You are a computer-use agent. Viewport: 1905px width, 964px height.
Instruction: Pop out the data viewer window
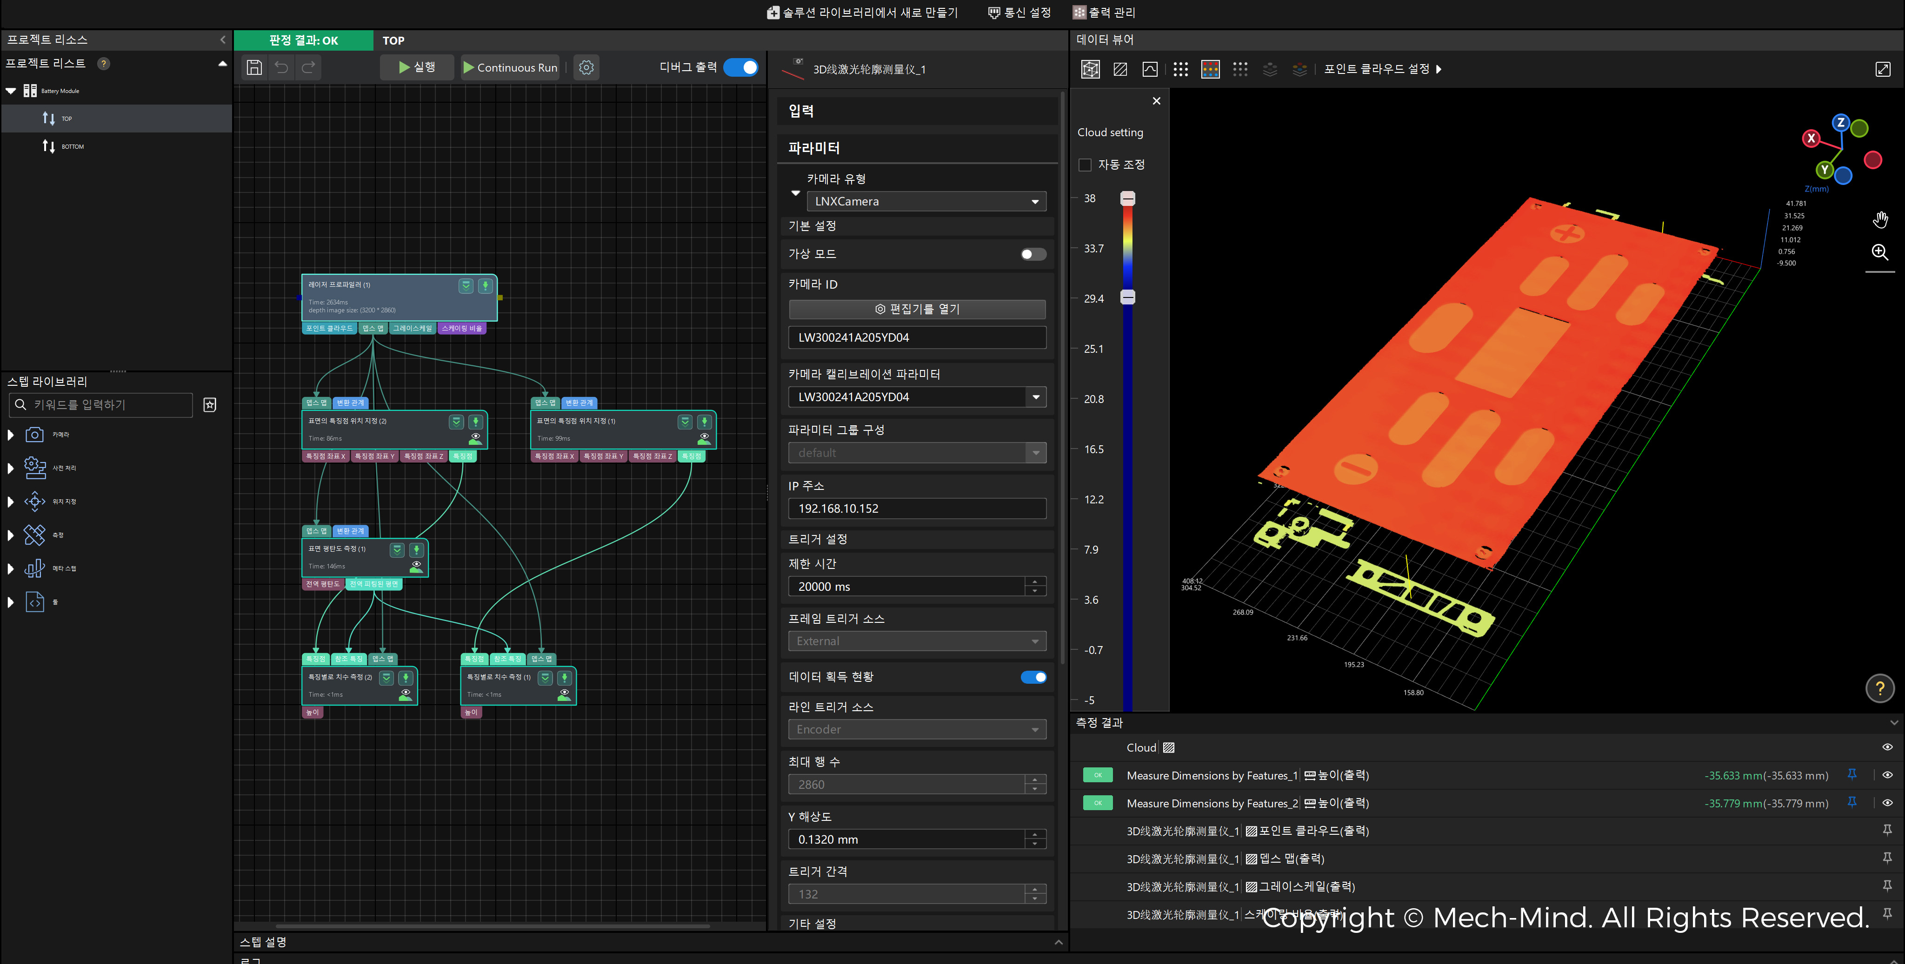(1883, 69)
